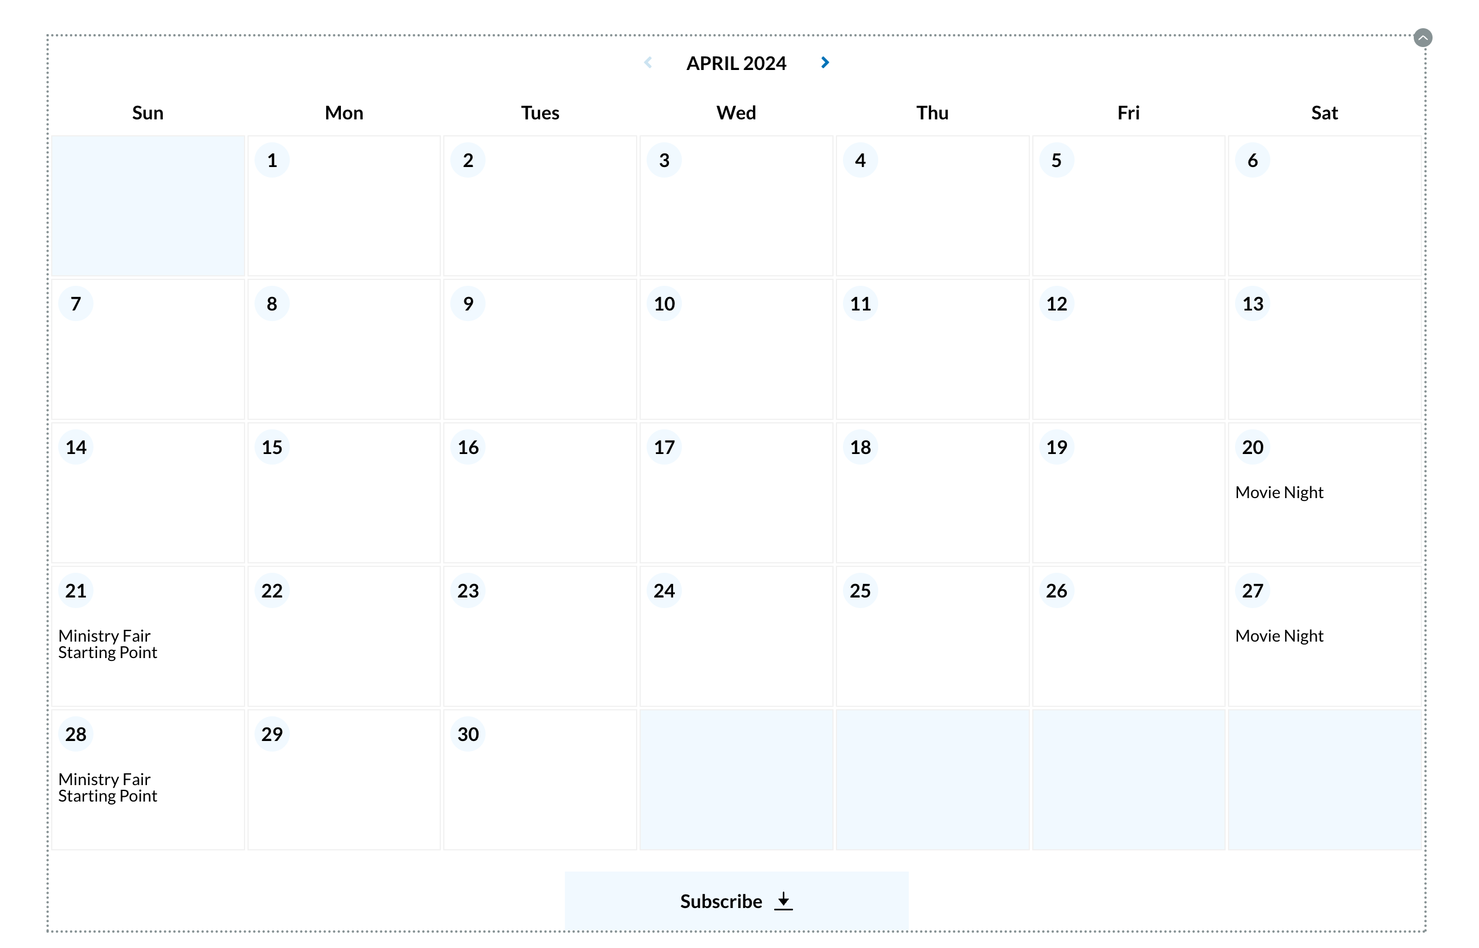
Task: Open the Starting Point event on April 21
Action: pos(108,653)
